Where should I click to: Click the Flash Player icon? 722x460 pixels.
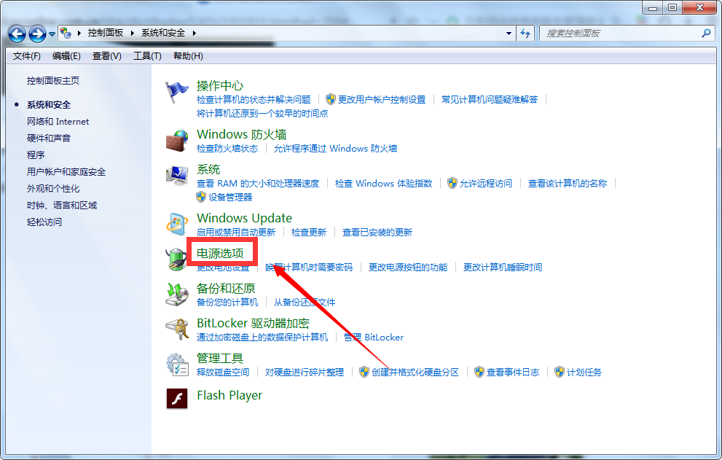tap(177, 399)
